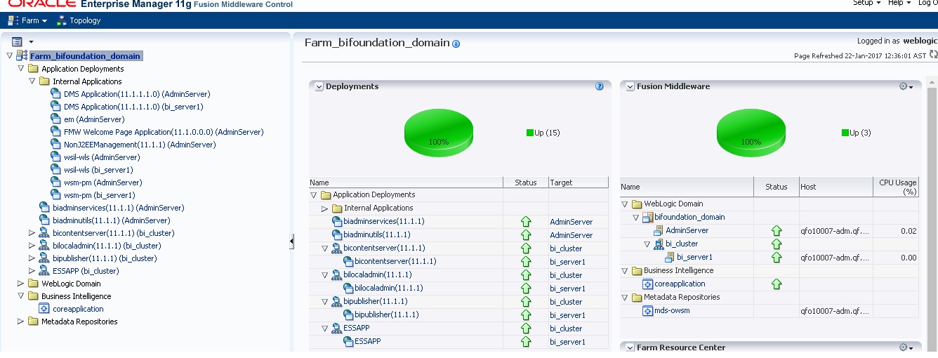Open coreapplication in the navigation tree
Screen dimensions: 938x358
pyautogui.click(x=78, y=309)
